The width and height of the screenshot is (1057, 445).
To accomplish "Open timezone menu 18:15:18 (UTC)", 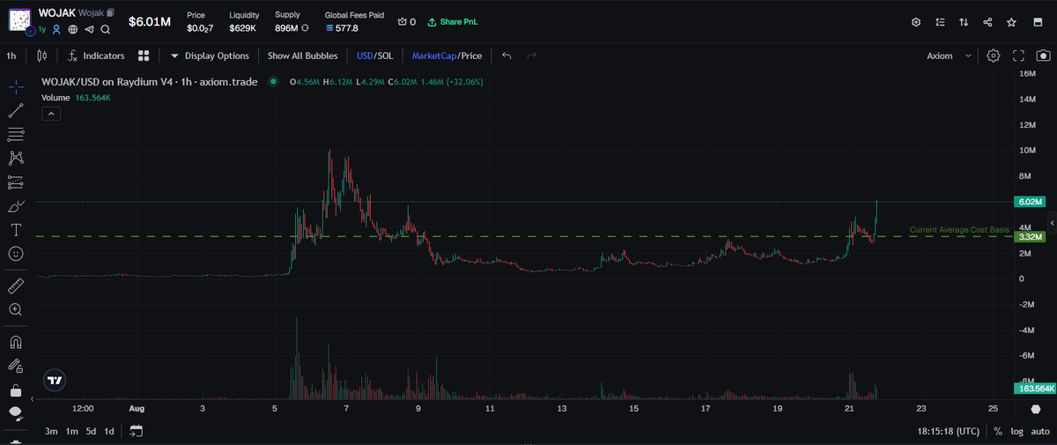I will tap(948, 431).
